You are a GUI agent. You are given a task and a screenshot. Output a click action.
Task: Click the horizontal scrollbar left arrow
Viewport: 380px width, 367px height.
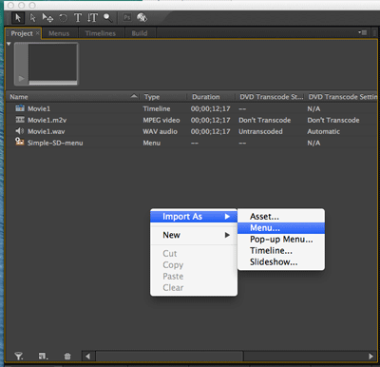coord(87,357)
